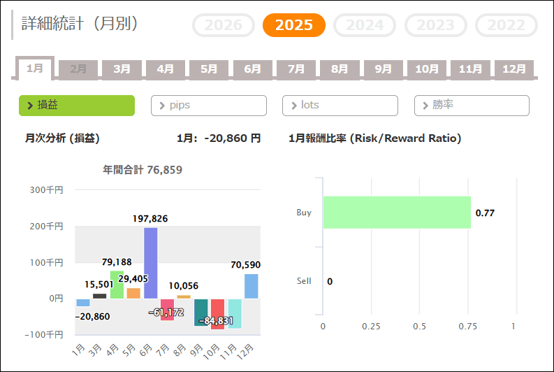Click the green Buy ratio bar
Viewport: 554px width, 372px height.
click(396, 213)
